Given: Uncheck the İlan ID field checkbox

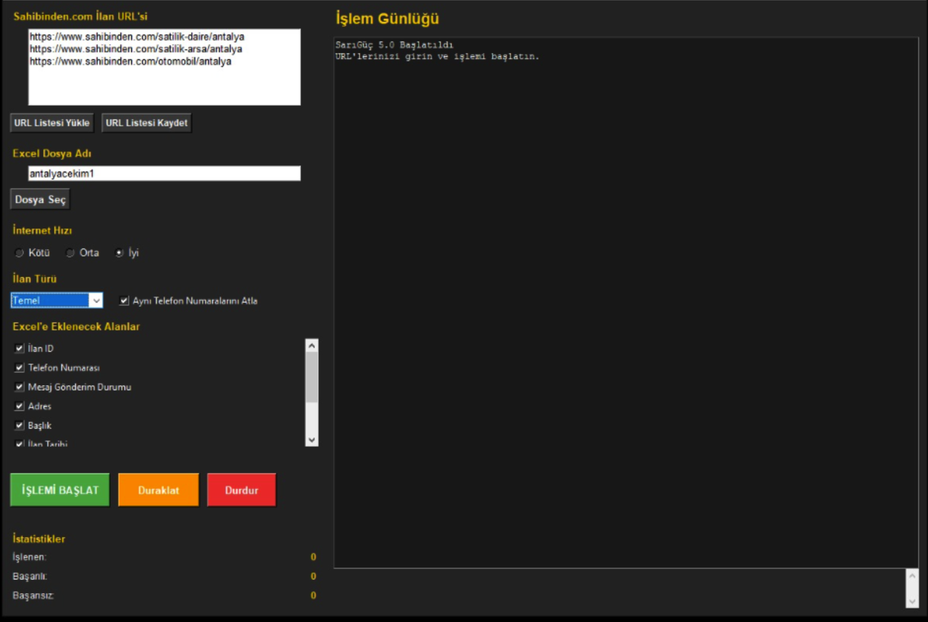Looking at the screenshot, I should point(19,348).
